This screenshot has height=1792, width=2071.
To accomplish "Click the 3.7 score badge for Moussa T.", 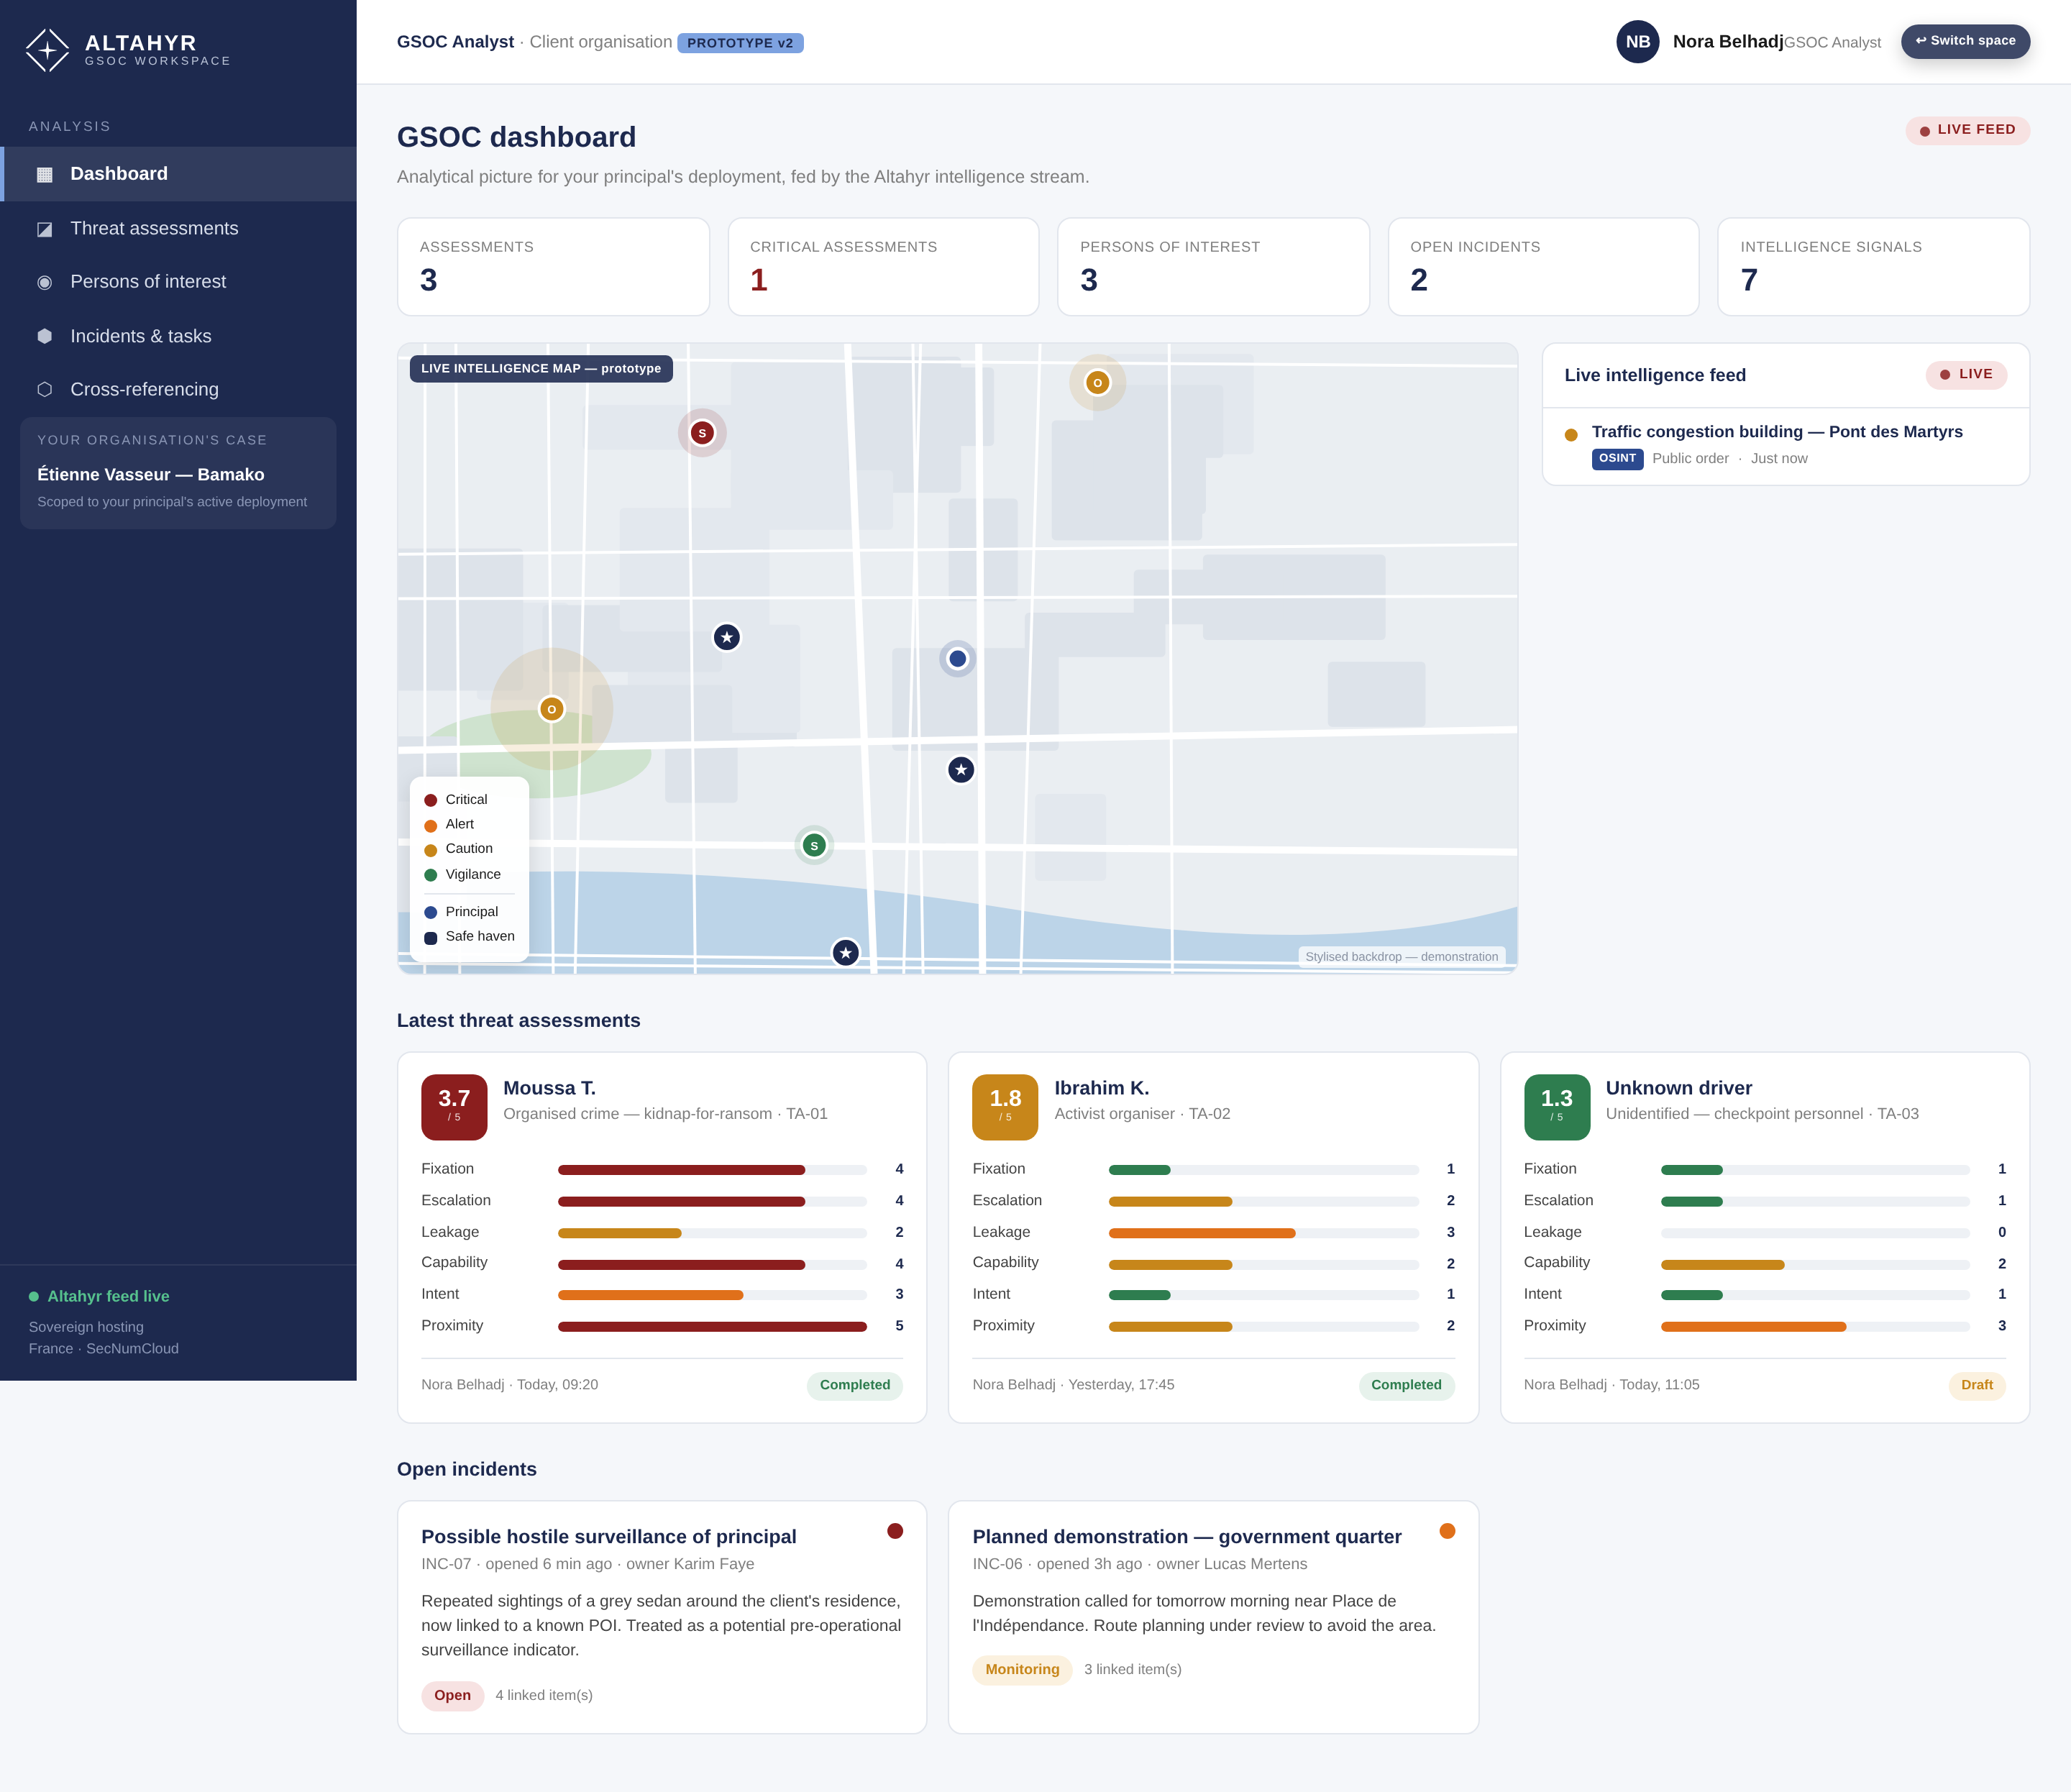I will [454, 1107].
